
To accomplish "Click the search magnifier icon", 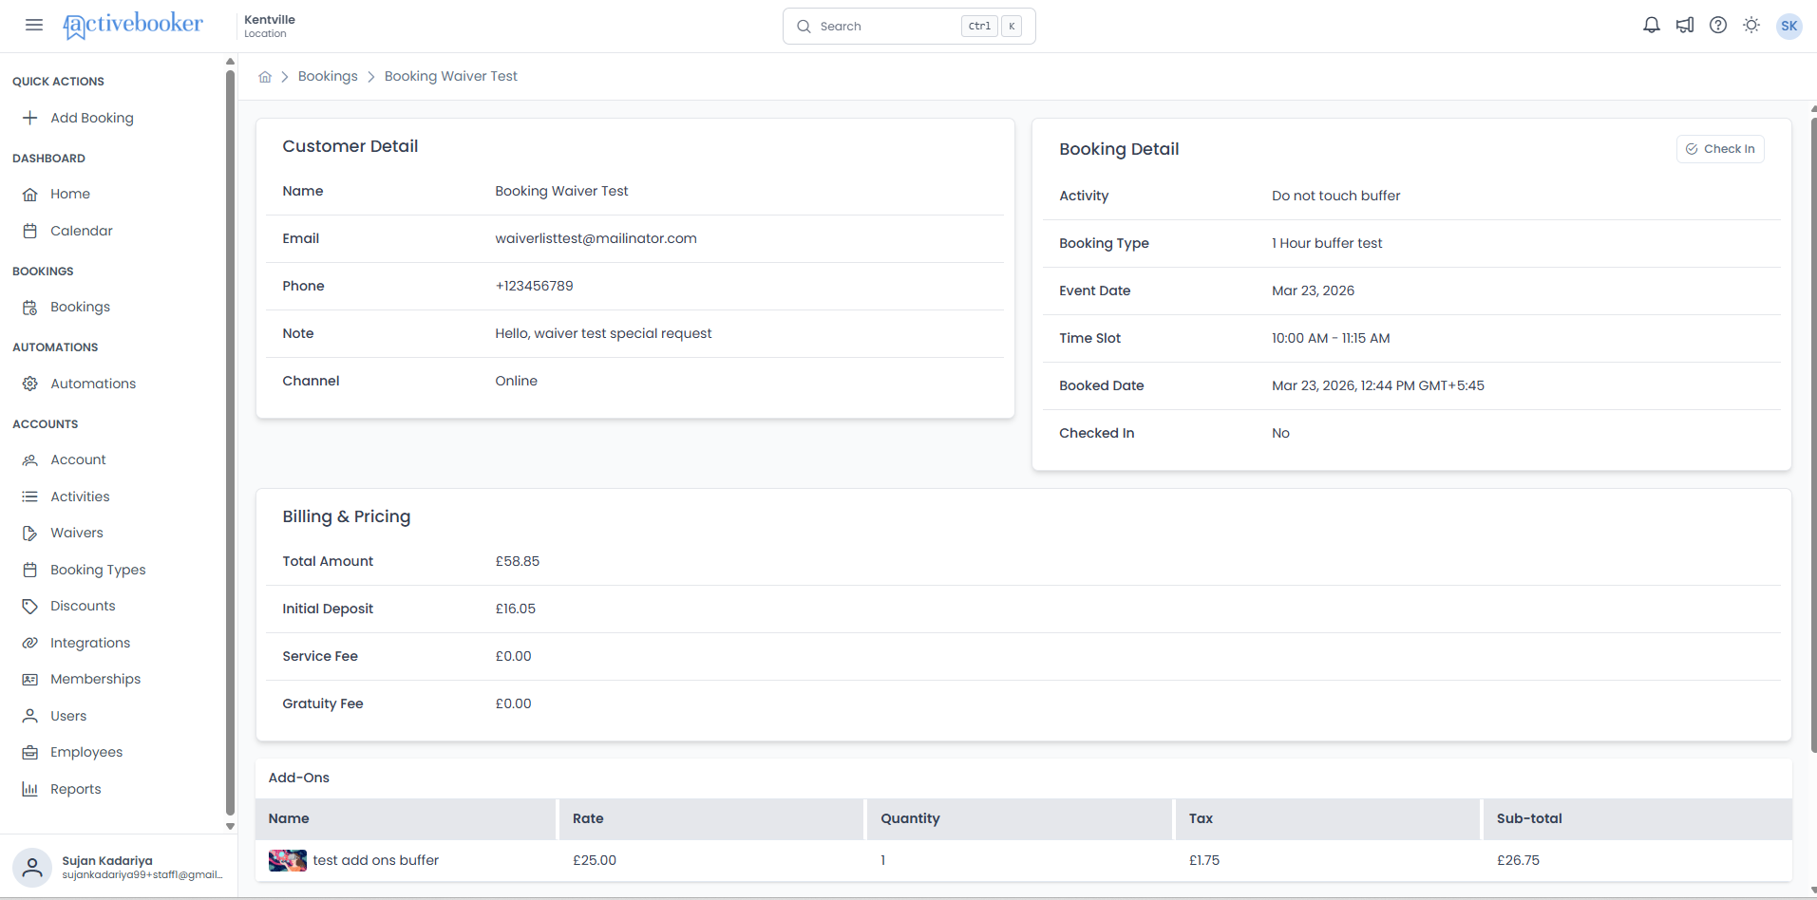I will [804, 27].
